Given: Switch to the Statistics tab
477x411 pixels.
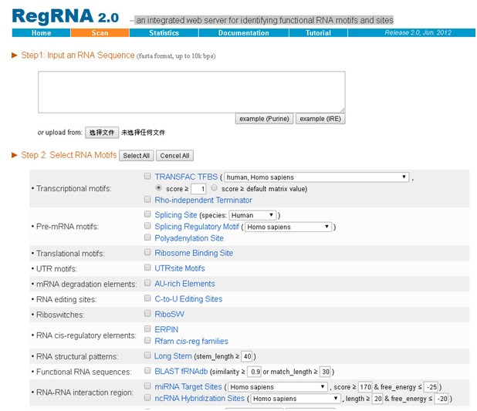Looking at the screenshot, I should 164,33.
